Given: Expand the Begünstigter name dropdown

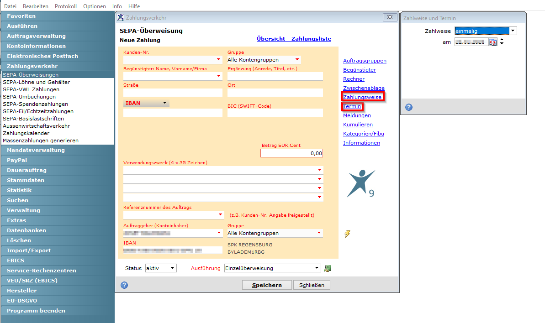Looking at the screenshot, I should (x=218, y=76).
